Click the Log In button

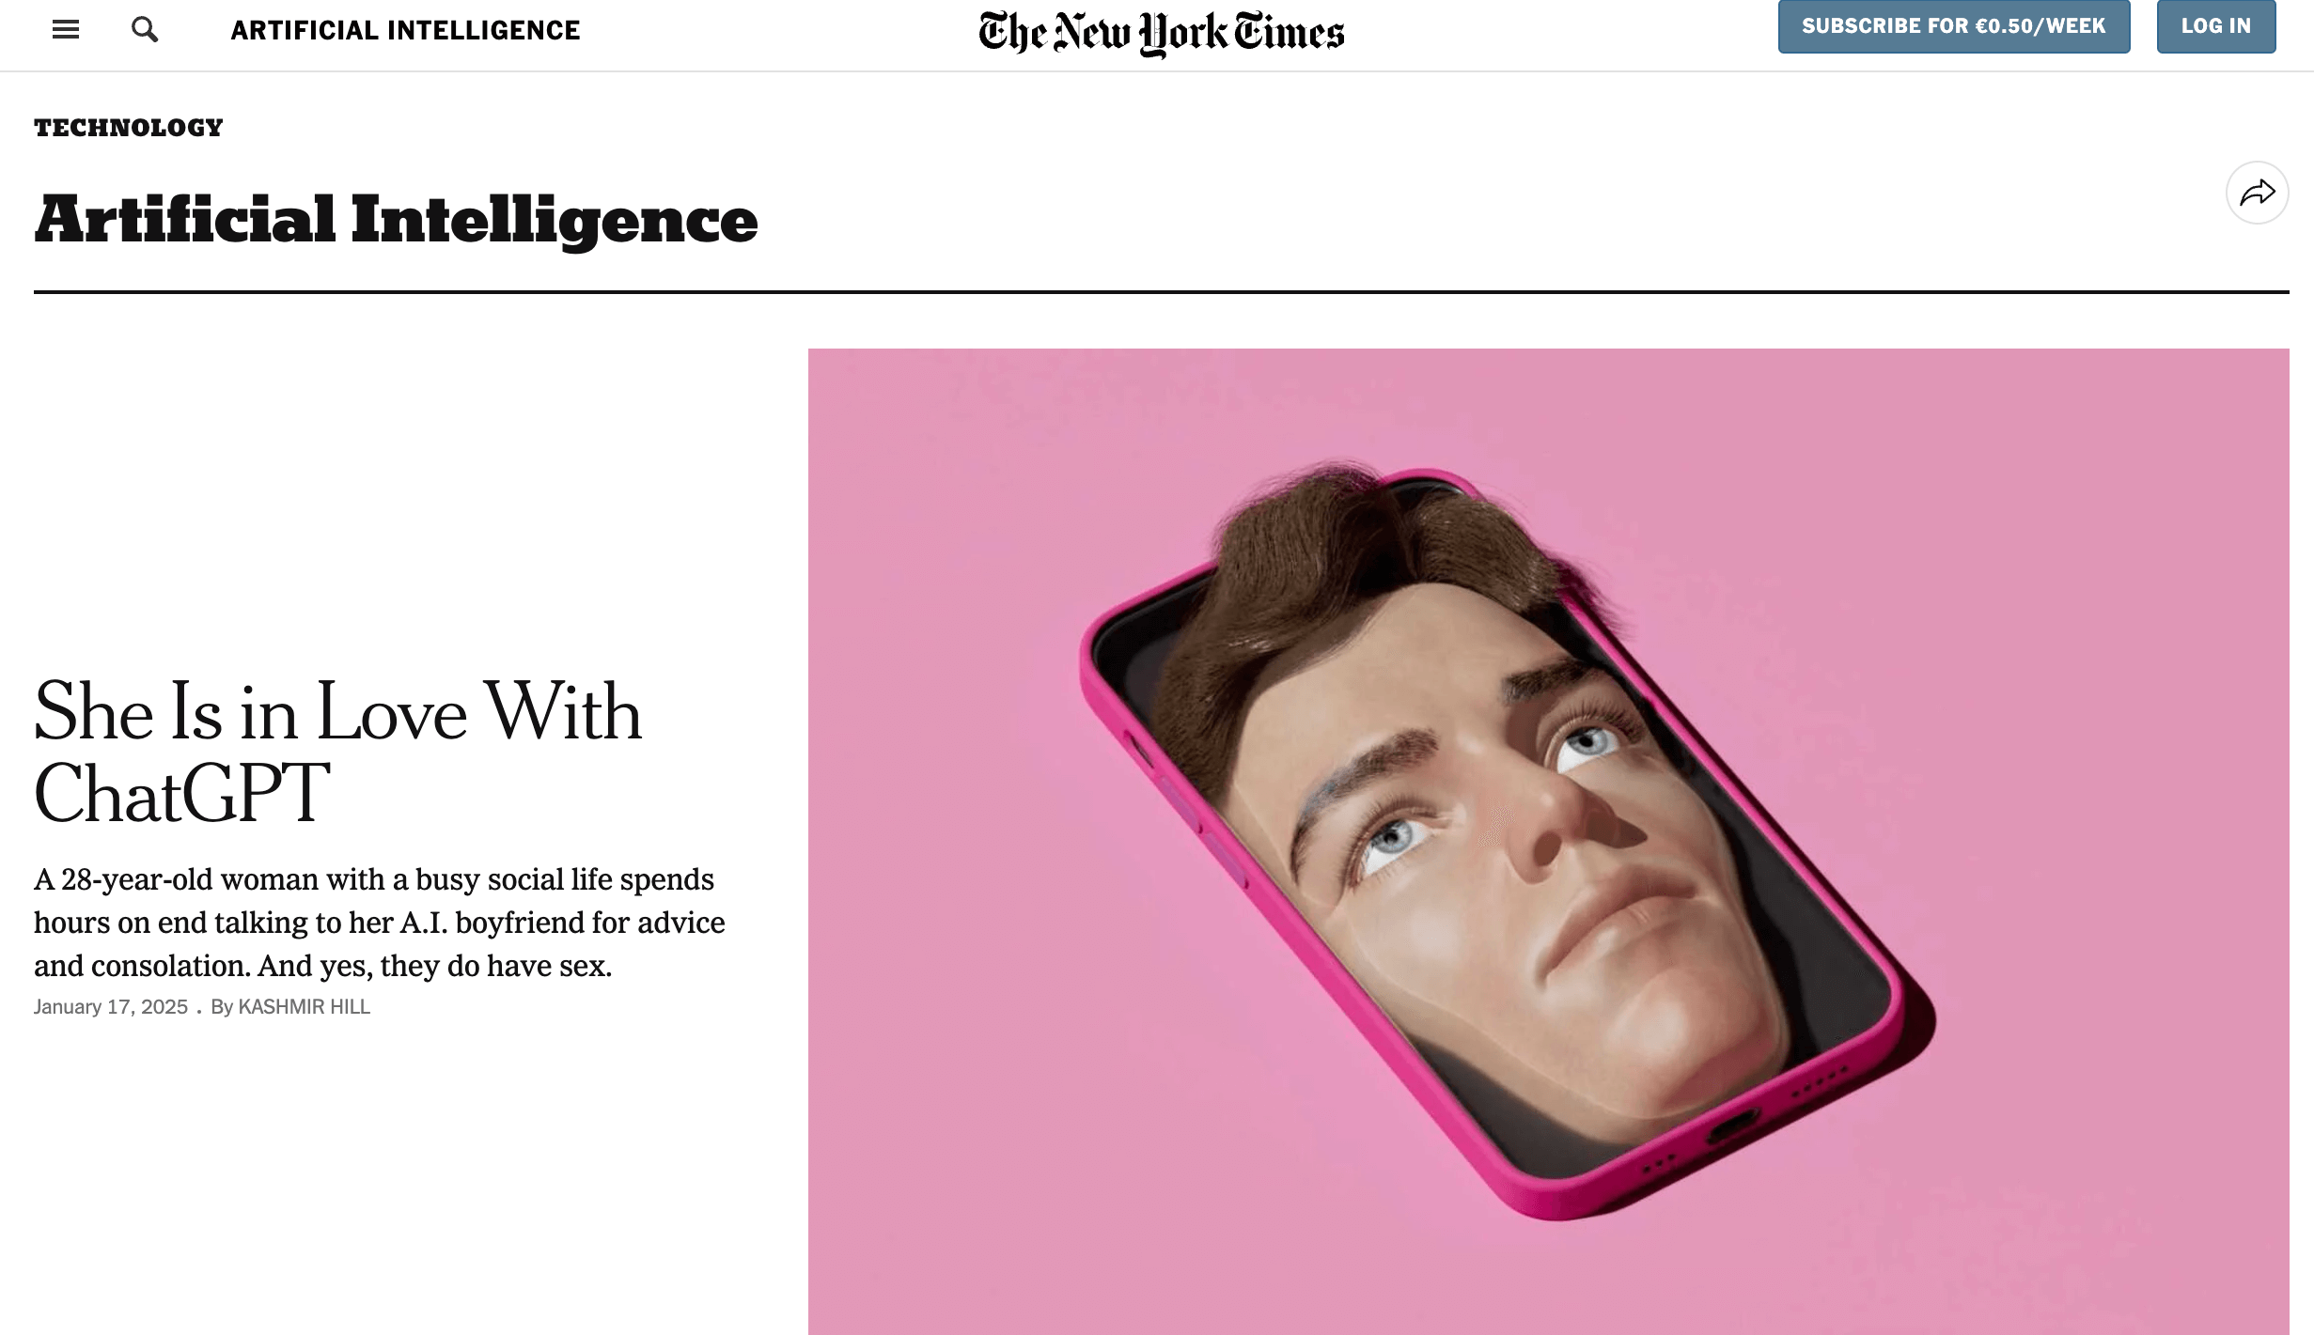click(2215, 26)
